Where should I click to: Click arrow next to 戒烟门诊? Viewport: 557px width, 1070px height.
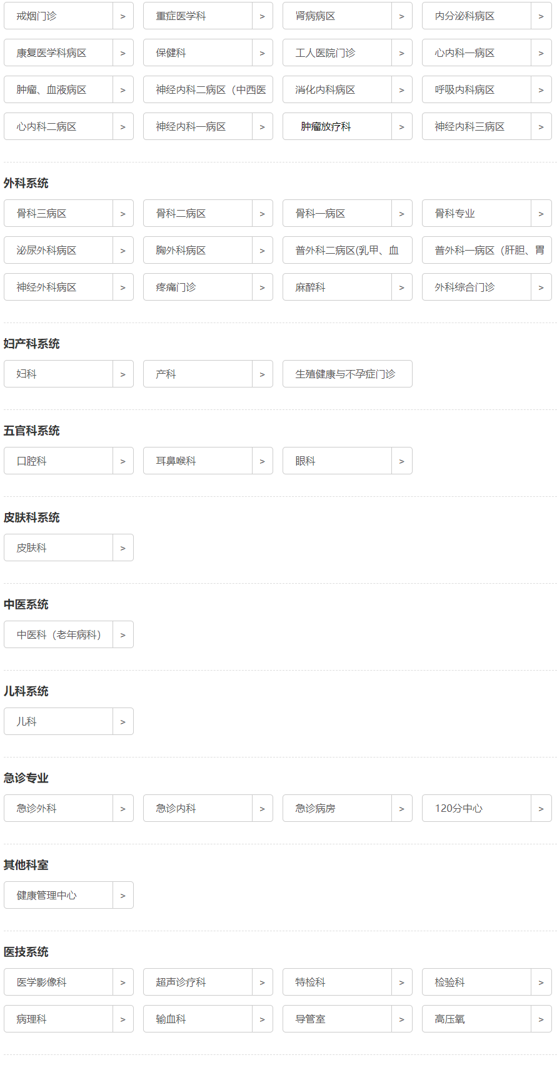[123, 16]
